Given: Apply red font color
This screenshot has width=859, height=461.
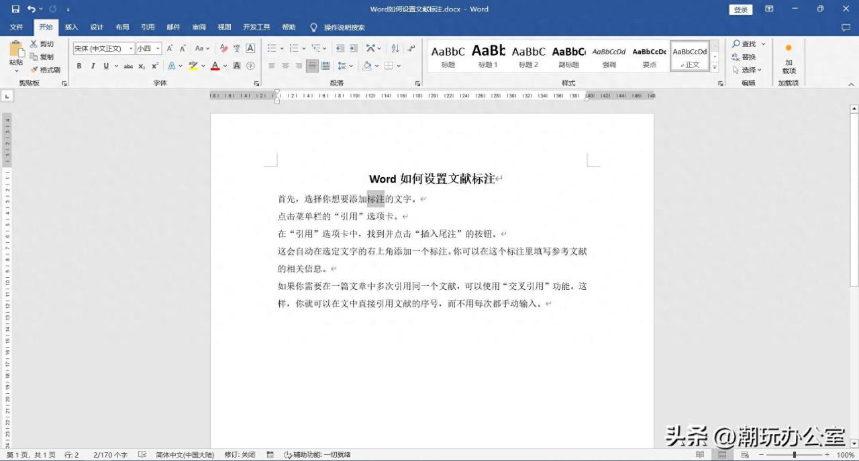Looking at the screenshot, I should point(215,66).
